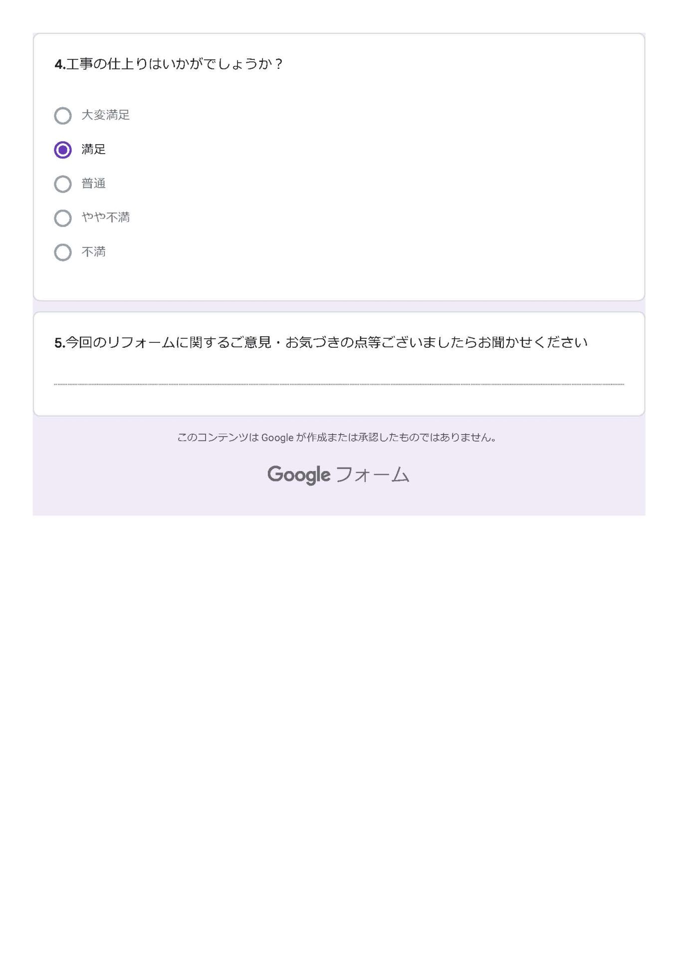Click question 5 title about リフォーム opinions

click(321, 342)
